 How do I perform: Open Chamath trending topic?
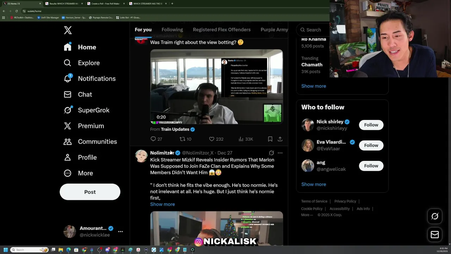tap(312, 65)
